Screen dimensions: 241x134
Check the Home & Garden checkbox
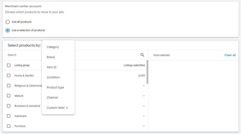[8, 75]
